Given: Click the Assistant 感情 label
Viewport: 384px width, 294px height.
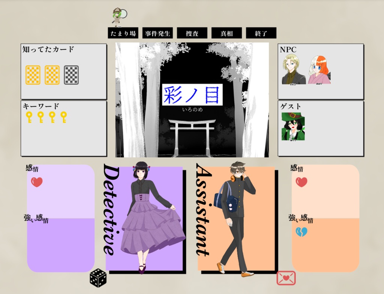Looking at the screenshot, I should pyautogui.click(x=297, y=168).
